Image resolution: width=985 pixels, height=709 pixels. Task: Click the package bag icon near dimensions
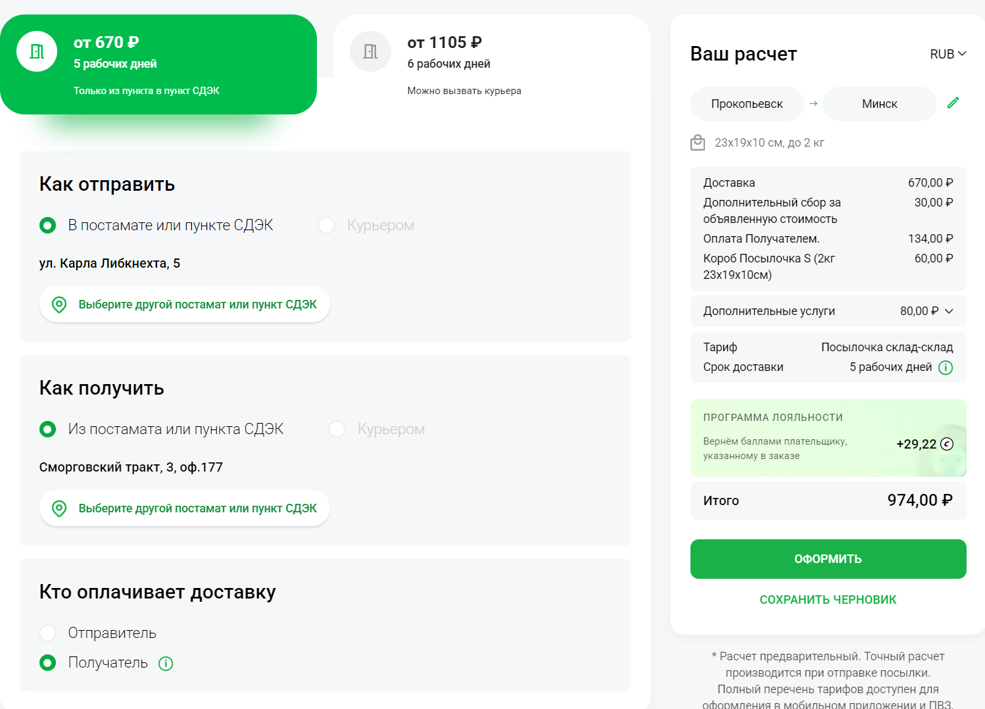click(698, 143)
